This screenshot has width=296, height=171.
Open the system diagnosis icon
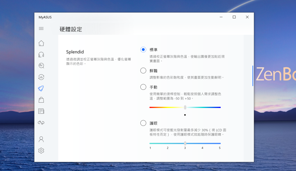[x=41, y=66]
